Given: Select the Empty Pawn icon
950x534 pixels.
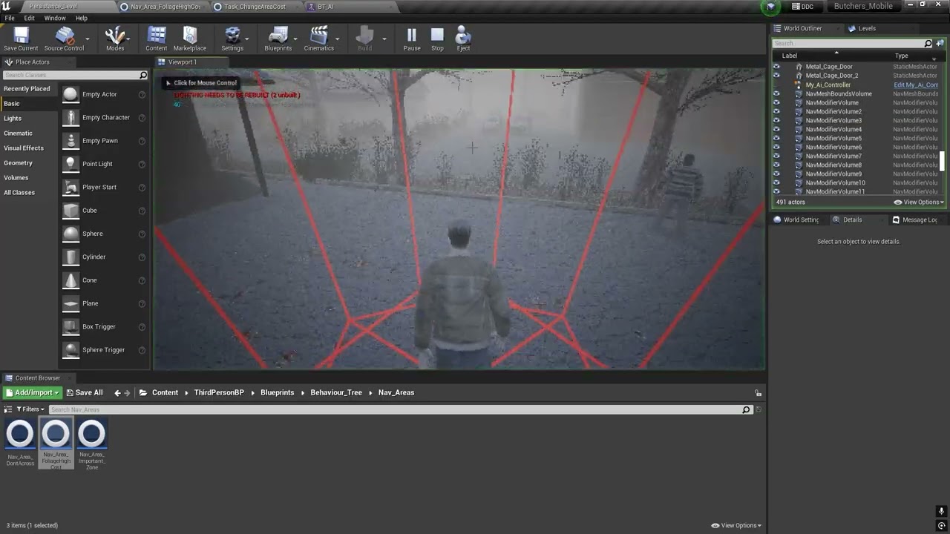Looking at the screenshot, I should pos(71,140).
